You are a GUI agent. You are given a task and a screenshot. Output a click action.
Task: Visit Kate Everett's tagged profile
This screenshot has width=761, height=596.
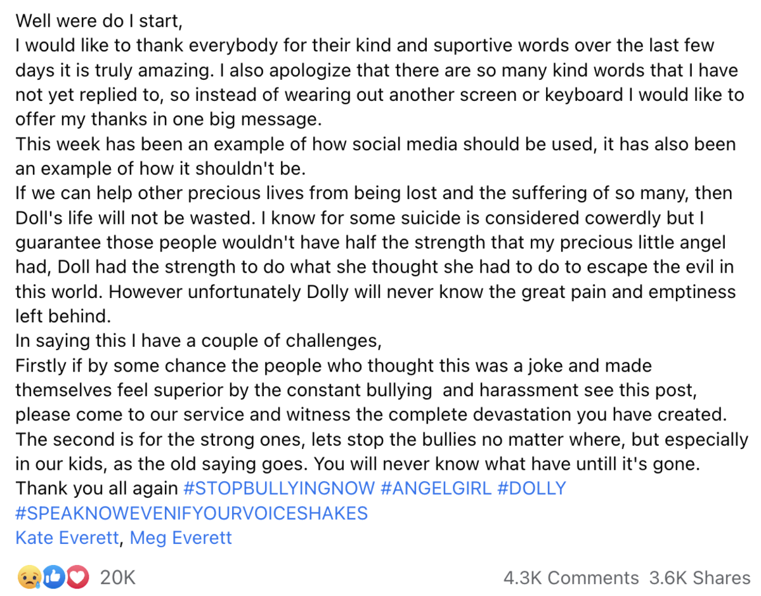67,538
